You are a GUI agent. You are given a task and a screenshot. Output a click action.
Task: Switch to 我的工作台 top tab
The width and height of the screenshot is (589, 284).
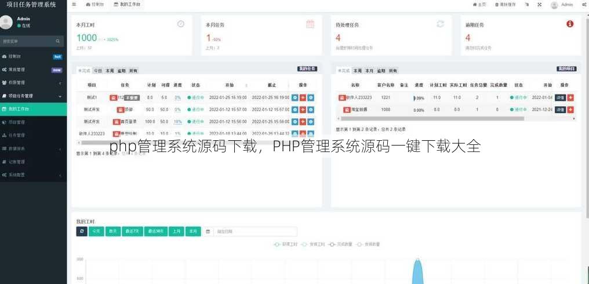(127, 5)
